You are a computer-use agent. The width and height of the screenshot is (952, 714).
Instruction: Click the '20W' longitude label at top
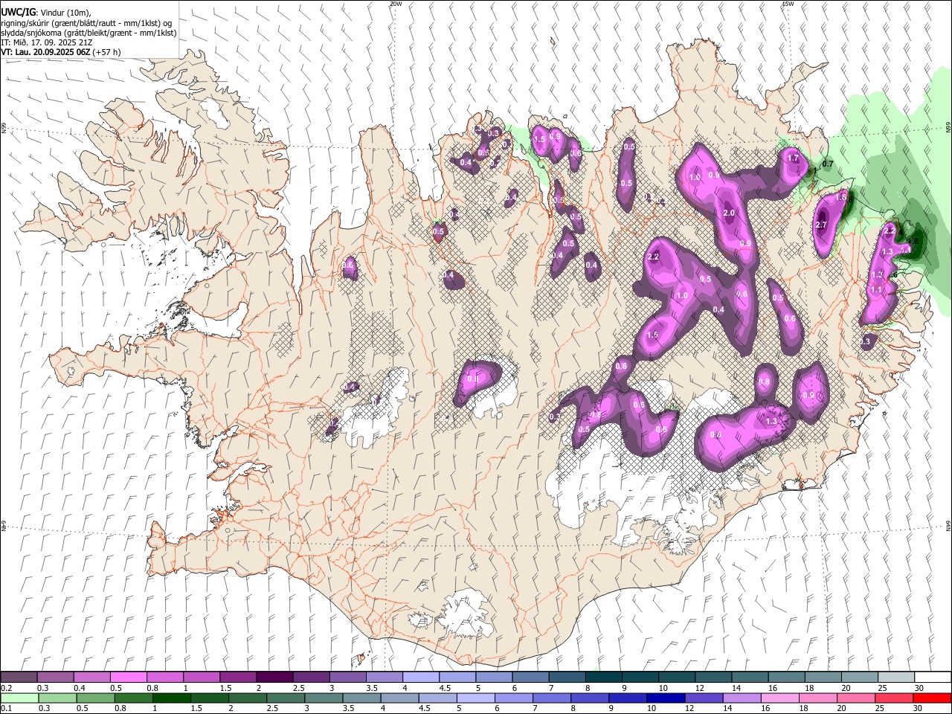pyautogui.click(x=396, y=4)
